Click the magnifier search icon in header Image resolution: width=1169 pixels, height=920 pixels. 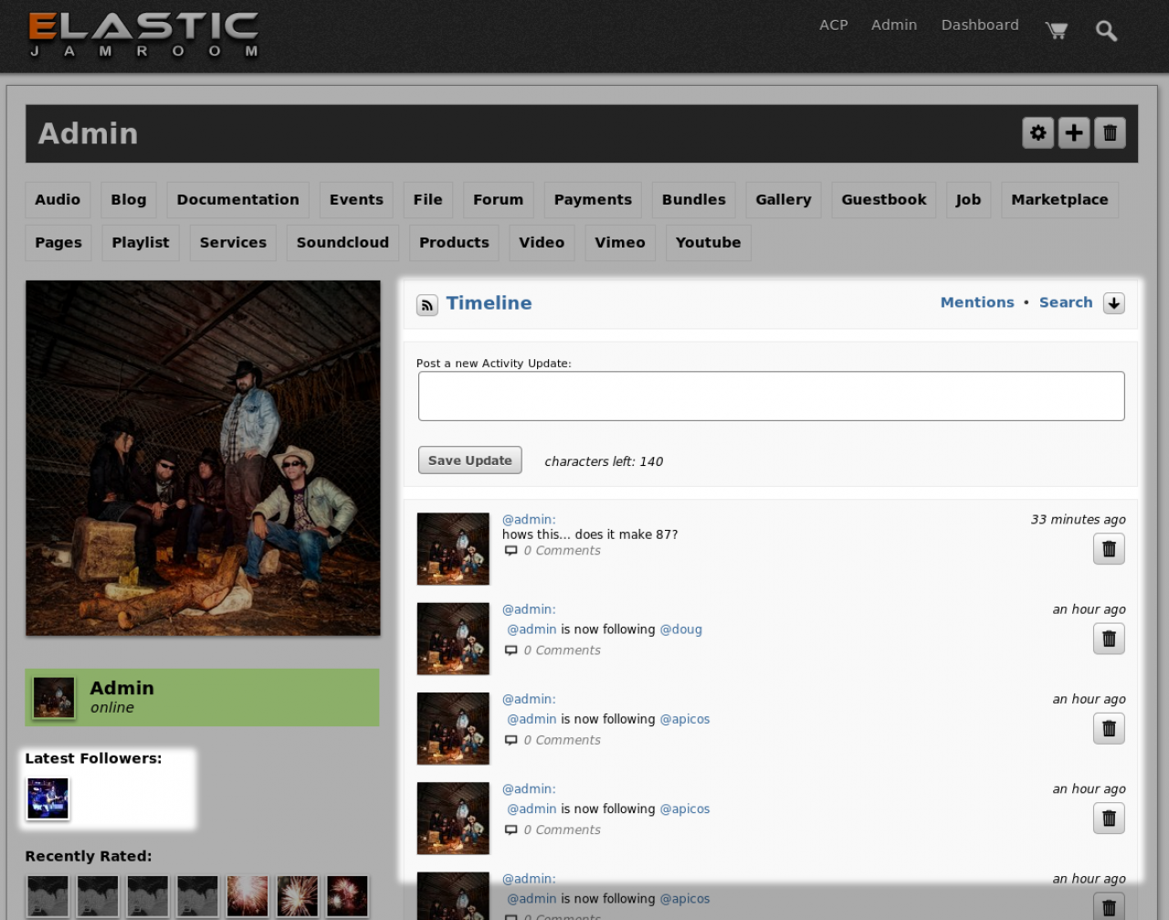pyautogui.click(x=1106, y=31)
